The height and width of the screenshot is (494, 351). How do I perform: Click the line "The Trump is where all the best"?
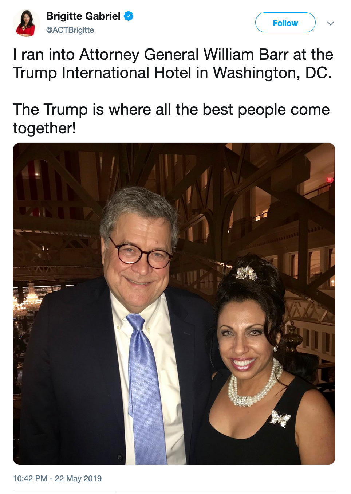(171, 110)
